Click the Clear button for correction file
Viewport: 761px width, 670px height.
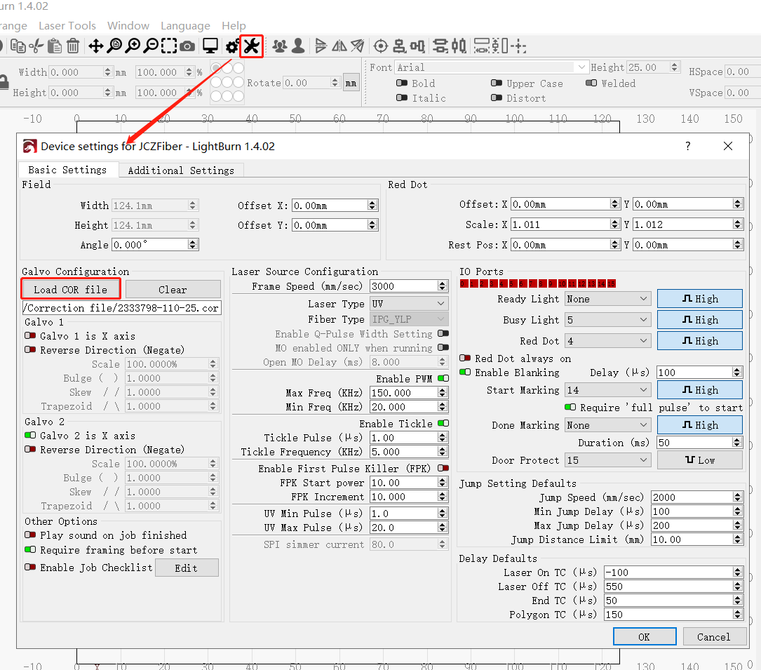click(173, 289)
